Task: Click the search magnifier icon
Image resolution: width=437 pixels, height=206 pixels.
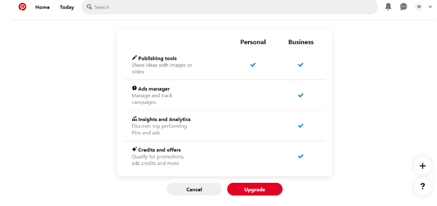Action: click(x=89, y=7)
